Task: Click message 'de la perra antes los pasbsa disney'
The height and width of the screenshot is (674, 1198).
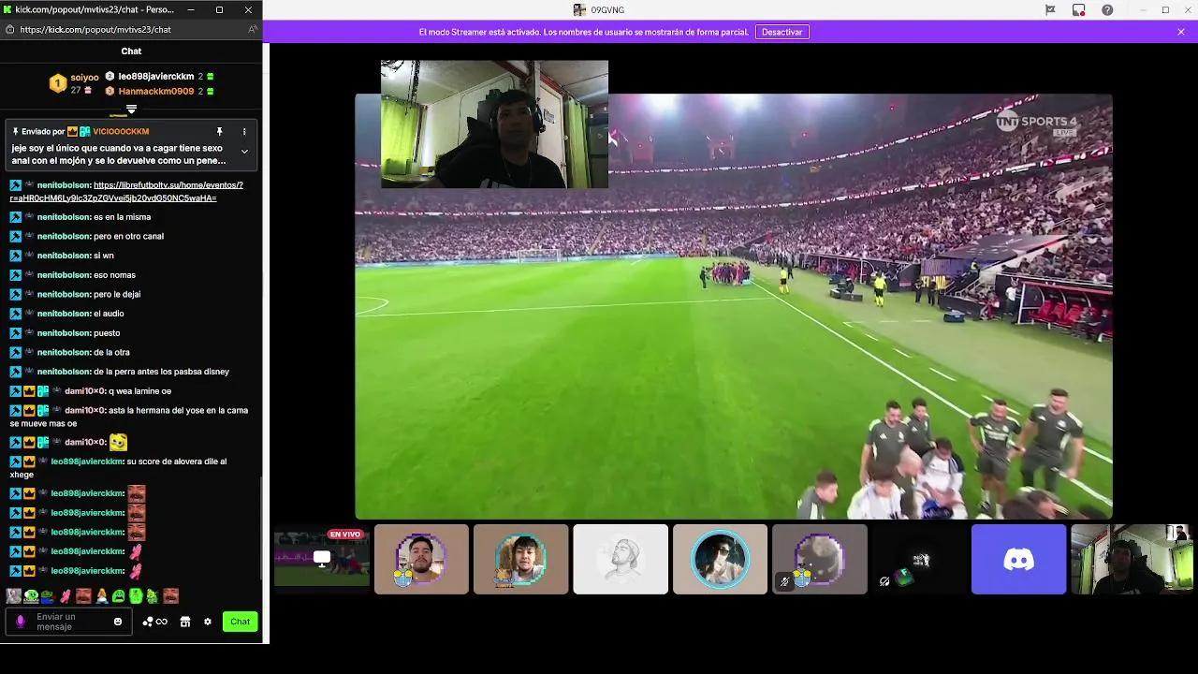Action: pyautogui.click(x=161, y=372)
